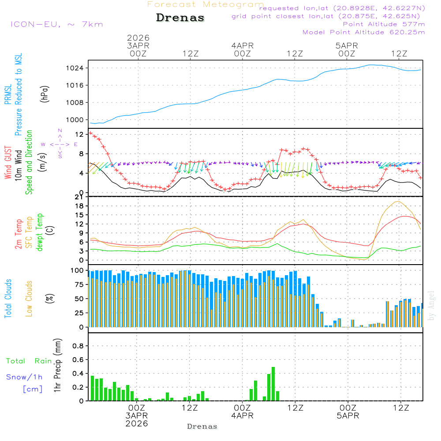Image resolution: width=441 pixels, height=441 pixels.
Task: Click the requested lon,lat coordinates text
Action: (342, 8)
